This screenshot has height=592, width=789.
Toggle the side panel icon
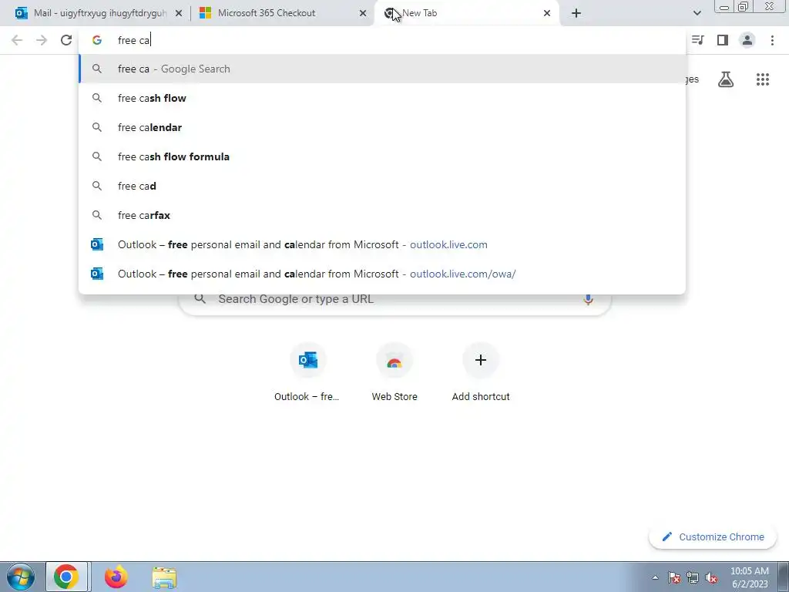(x=723, y=40)
